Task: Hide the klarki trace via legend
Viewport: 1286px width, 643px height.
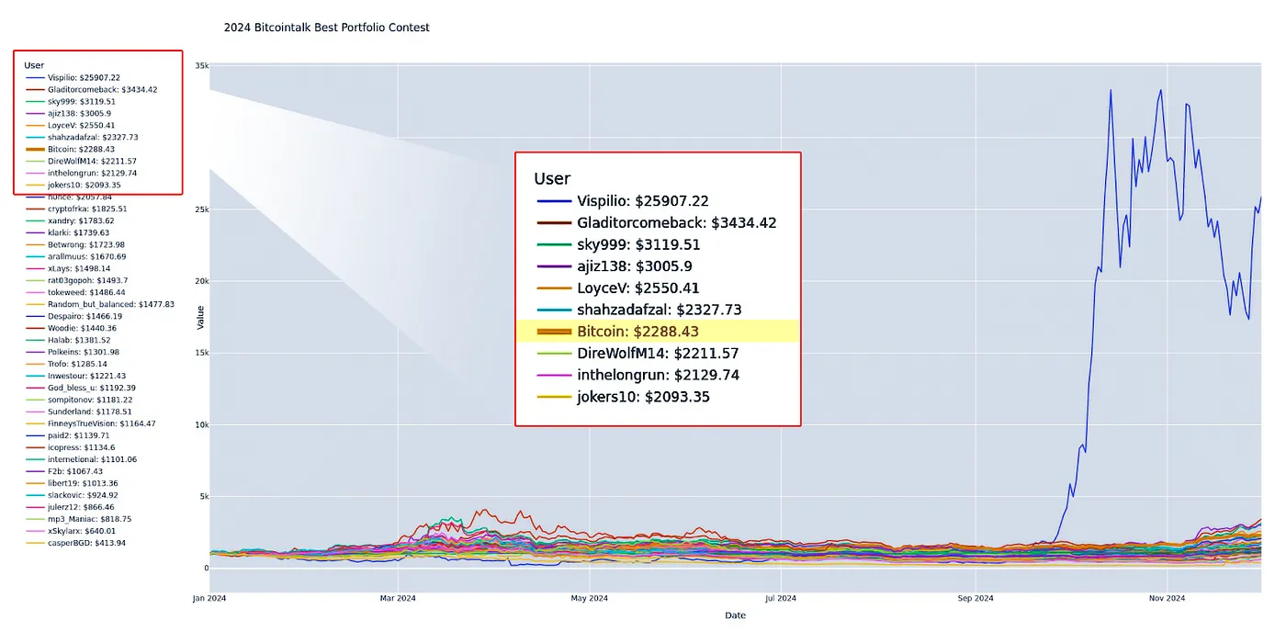Action: point(68,232)
